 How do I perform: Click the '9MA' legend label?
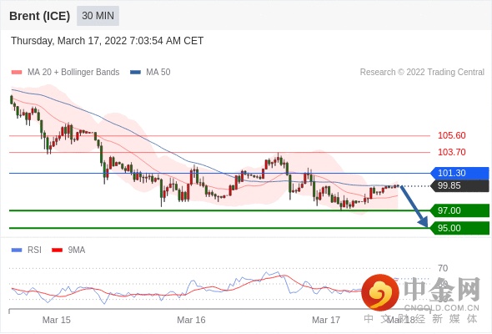click(x=77, y=250)
